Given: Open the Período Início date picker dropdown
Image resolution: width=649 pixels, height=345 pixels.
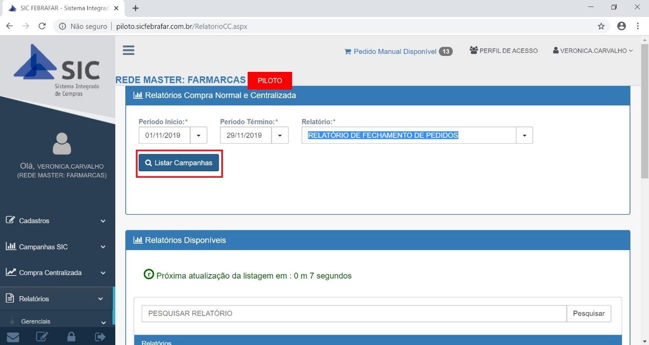Looking at the screenshot, I should click(x=199, y=135).
